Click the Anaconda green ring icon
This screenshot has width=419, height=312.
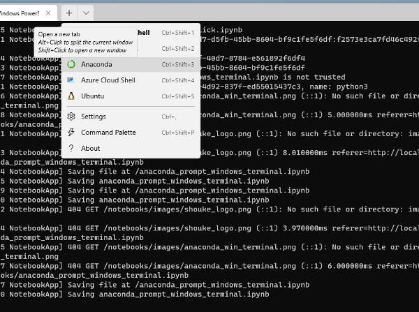71,64
